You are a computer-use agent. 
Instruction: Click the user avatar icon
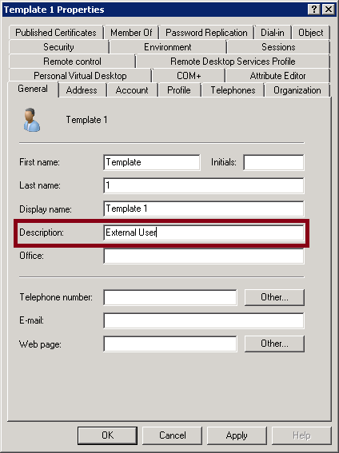[31, 120]
